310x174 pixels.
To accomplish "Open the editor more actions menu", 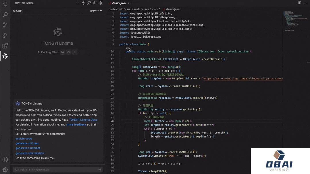I will click(305, 3).
